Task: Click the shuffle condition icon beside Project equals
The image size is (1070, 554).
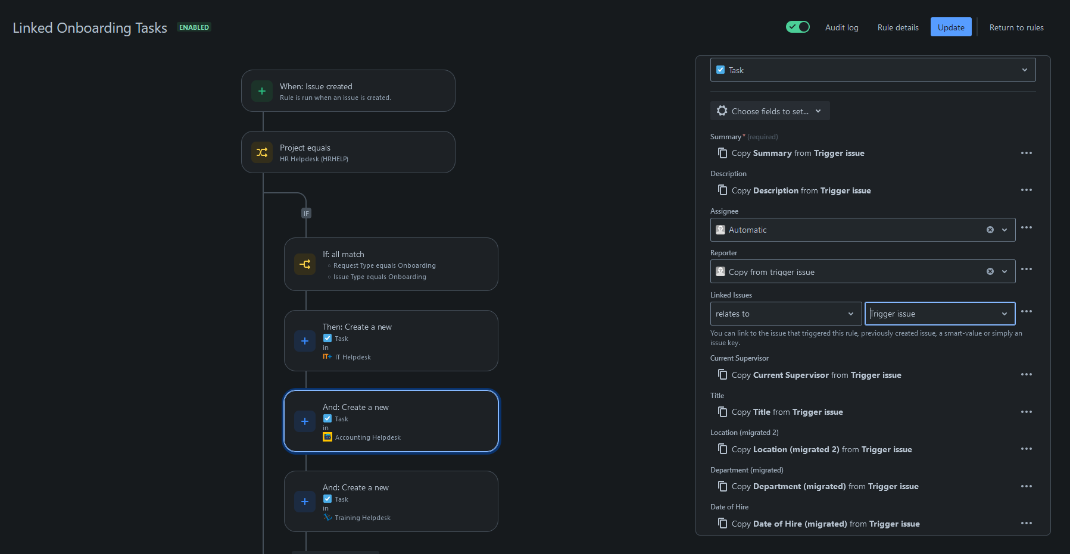Action: (262, 152)
